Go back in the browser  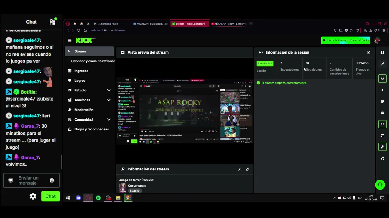click(68, 30)
